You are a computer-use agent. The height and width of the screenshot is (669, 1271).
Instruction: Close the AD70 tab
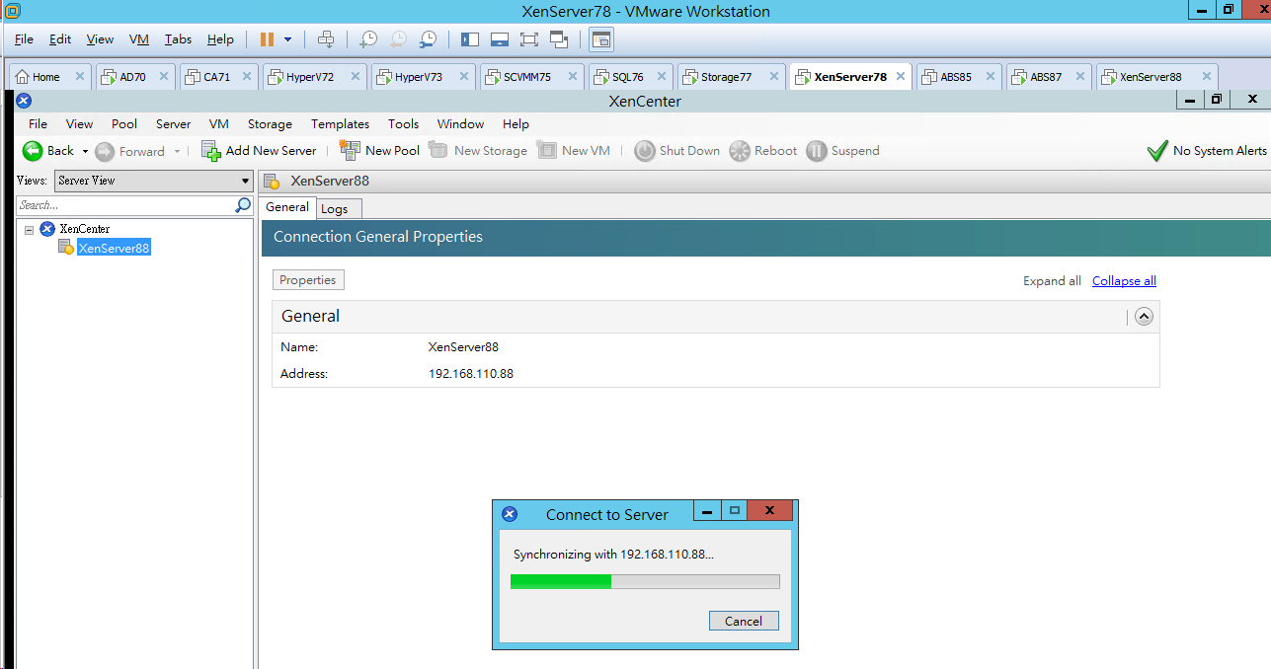click(164, 77)
